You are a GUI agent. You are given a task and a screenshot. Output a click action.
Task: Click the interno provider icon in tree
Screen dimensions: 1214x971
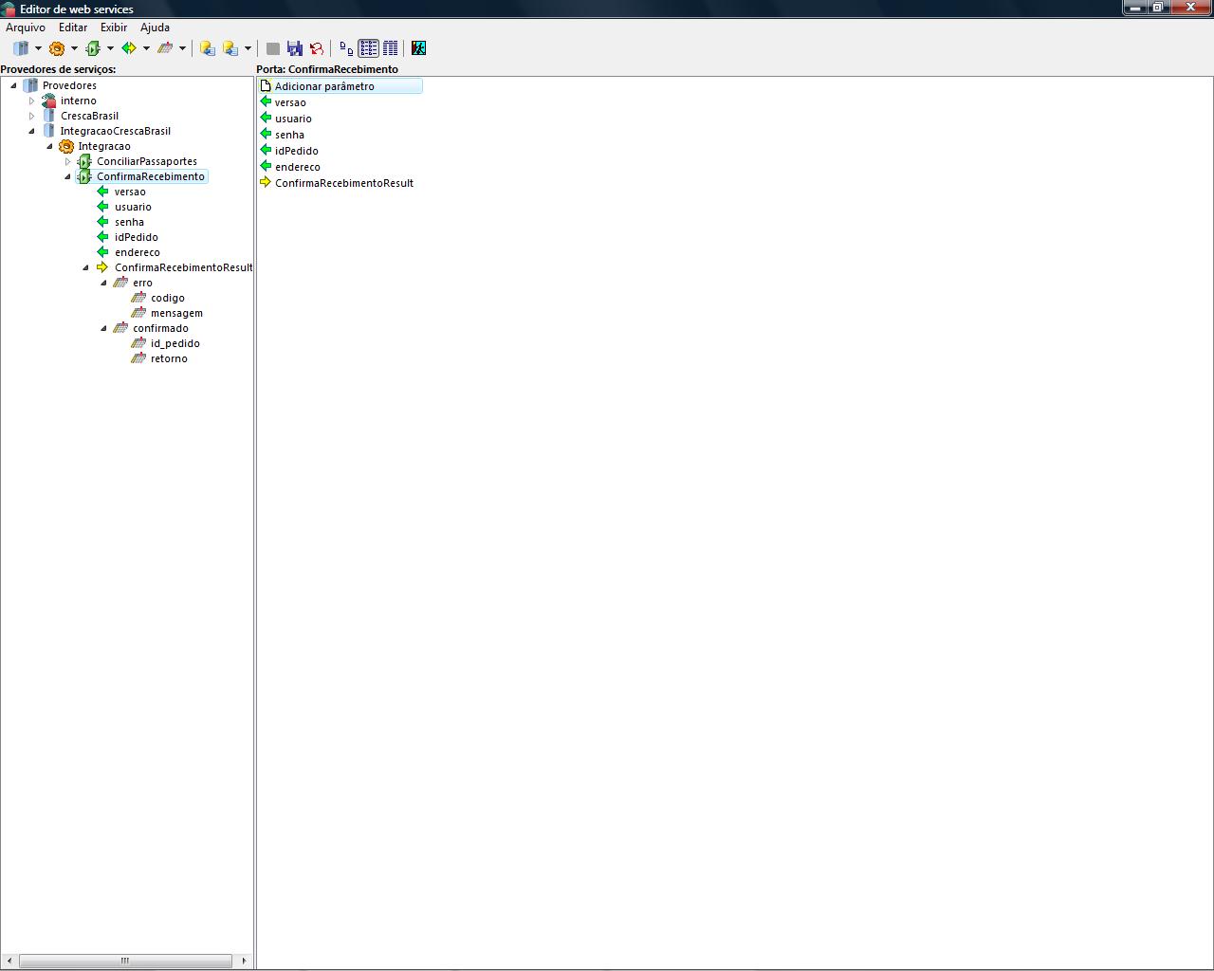point(49,101)
